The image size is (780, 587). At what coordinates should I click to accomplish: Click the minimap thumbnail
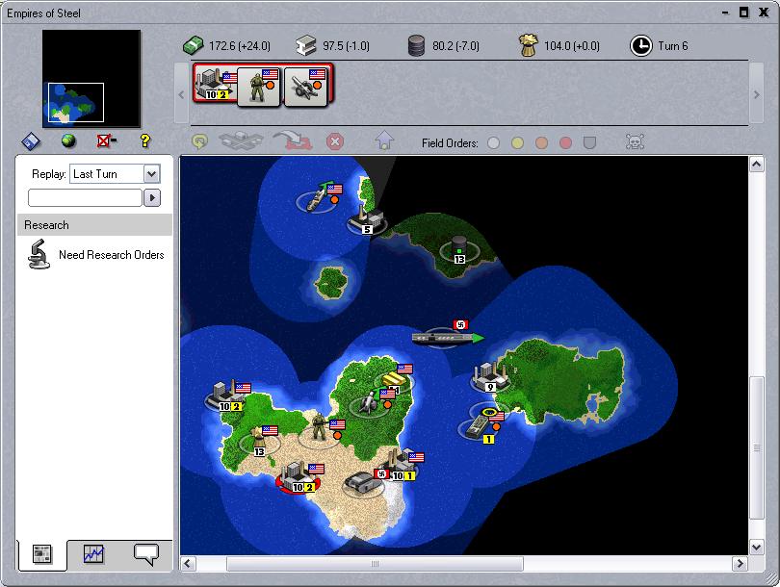point(91,77)
